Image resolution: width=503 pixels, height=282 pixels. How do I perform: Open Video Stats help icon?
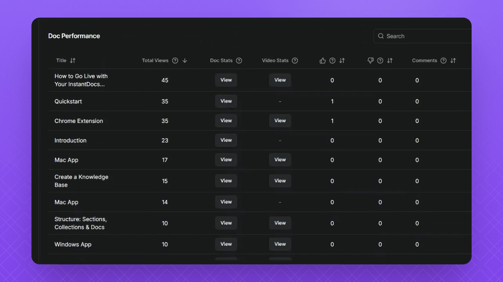(x=295, y=60)
